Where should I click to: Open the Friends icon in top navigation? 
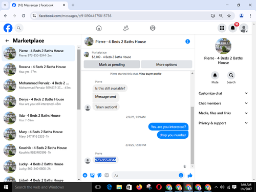click(126, 28)
